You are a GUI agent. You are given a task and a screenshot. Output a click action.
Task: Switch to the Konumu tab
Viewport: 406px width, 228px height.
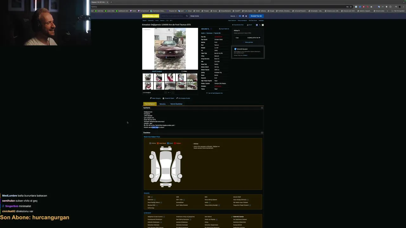162,104
